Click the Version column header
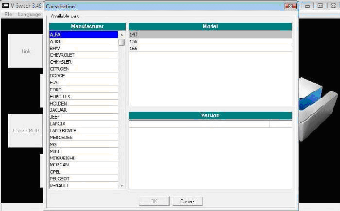This screenshot has height=211, width=340. click(x=210, y=116)
